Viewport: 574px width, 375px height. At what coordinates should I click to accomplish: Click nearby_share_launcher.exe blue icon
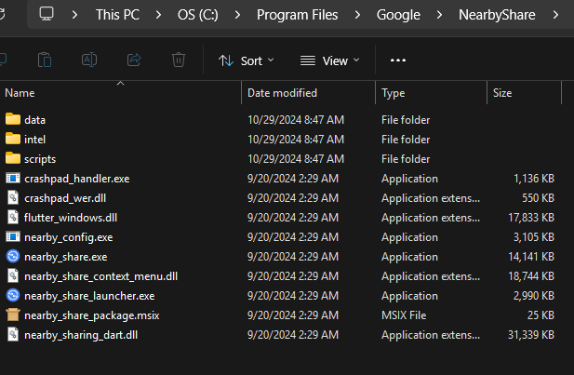point(13,295)
